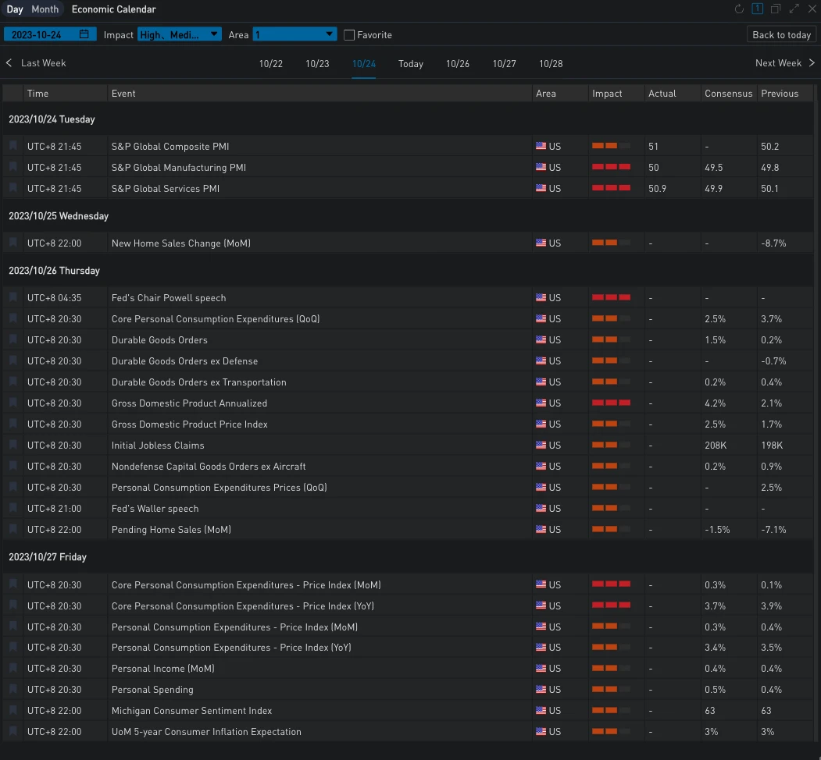Expand calendar panel with fullscreen arrows icon
The width and height of the screenshot is (821, 760).
coord(794,9)
